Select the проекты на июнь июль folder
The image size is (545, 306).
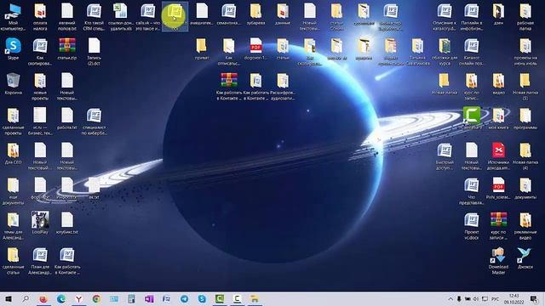[x=525, y=51]
